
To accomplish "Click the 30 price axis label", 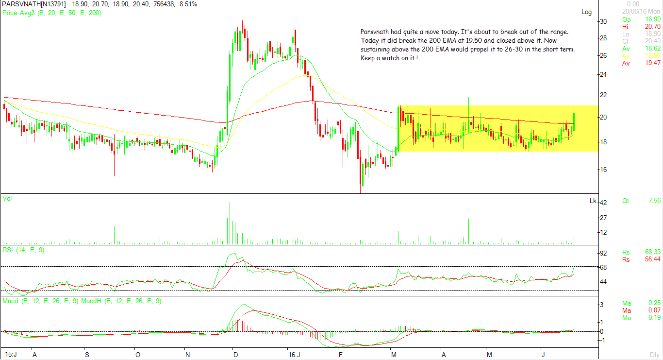I will [x=603, y=21].
